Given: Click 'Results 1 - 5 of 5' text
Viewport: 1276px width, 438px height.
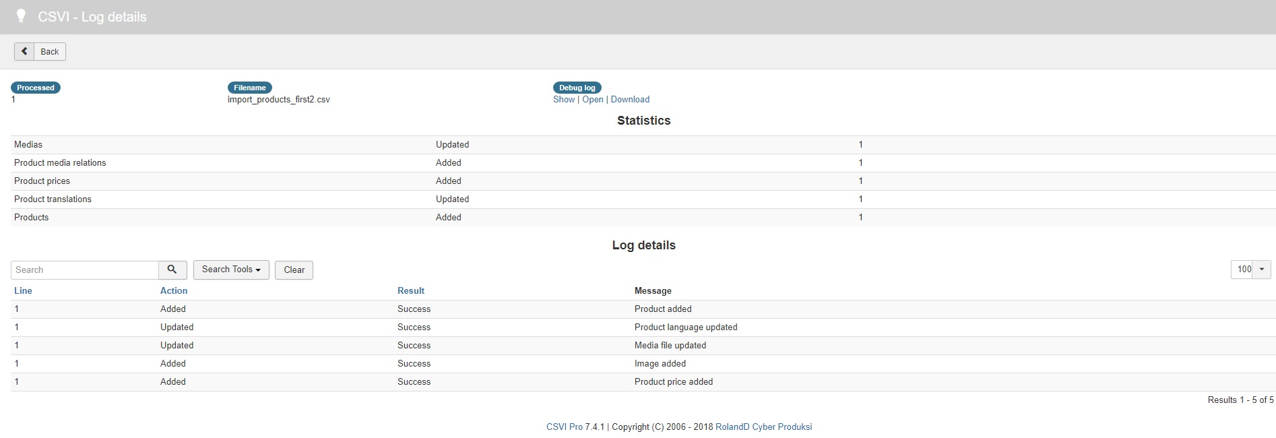Looking at the screenshot, I should (x=1240, y=400).
